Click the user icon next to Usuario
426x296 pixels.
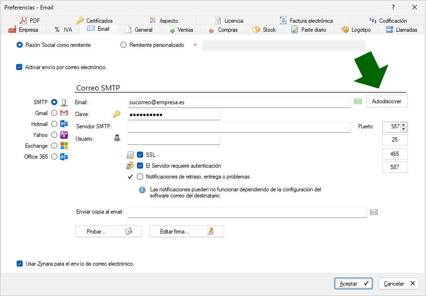[x=117, y=138]
